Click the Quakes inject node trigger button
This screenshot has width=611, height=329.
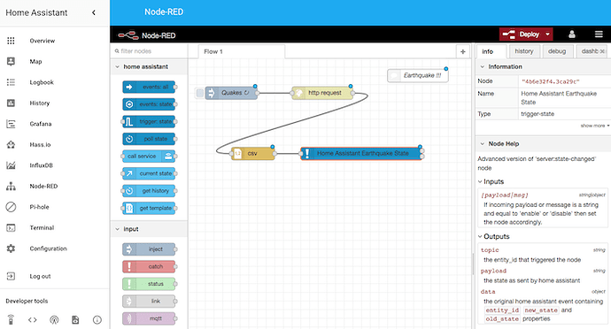200,93
